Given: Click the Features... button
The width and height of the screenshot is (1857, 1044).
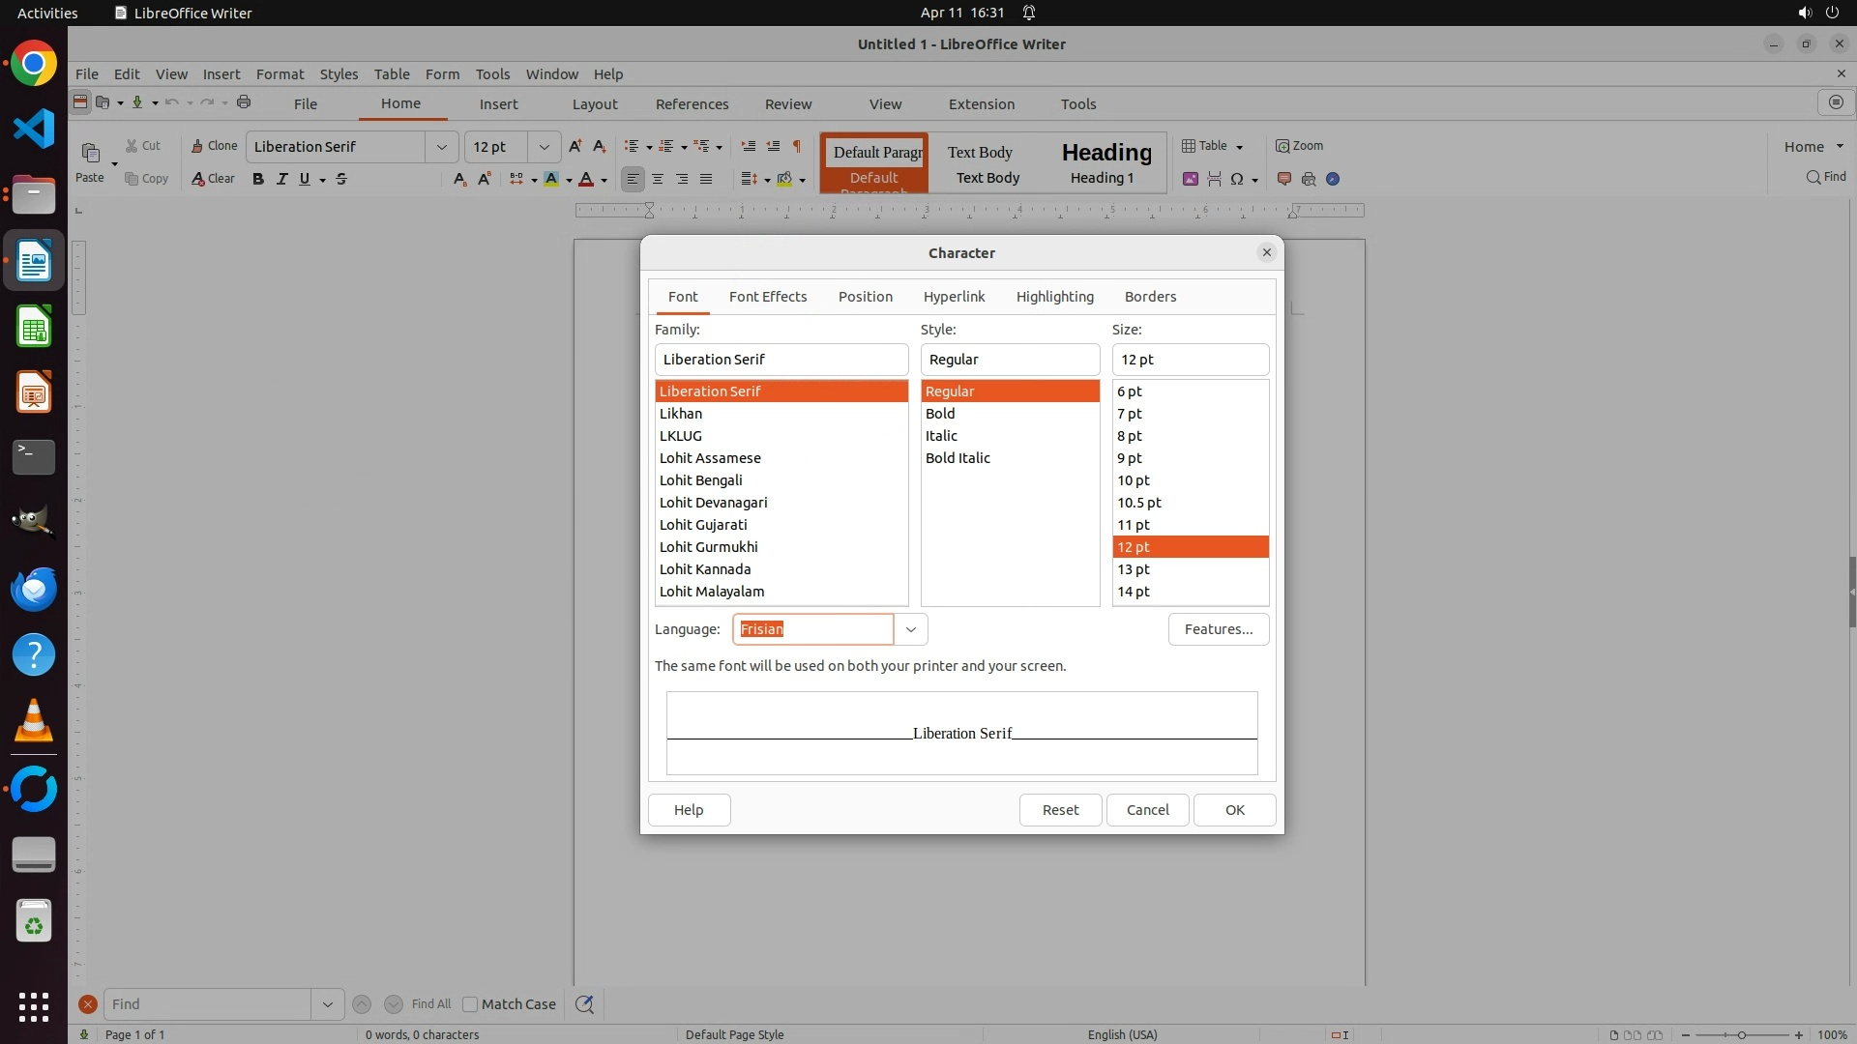Looking at the screenshot, I should pos(1218,629).
